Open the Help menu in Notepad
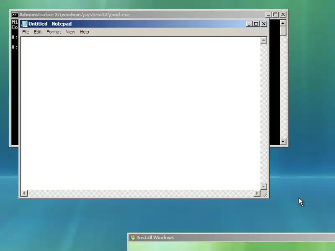 (x=85, y=32)
